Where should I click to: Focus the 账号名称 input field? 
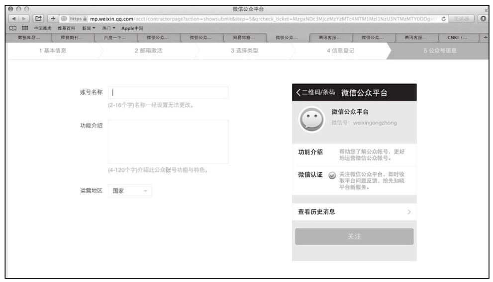[x=168, y=93]
